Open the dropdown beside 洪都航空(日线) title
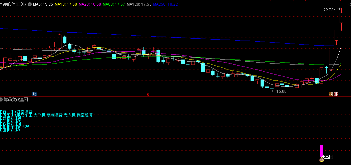Image resolution: width=351 pixels, height=165 pixels. (x=30, y=4)
